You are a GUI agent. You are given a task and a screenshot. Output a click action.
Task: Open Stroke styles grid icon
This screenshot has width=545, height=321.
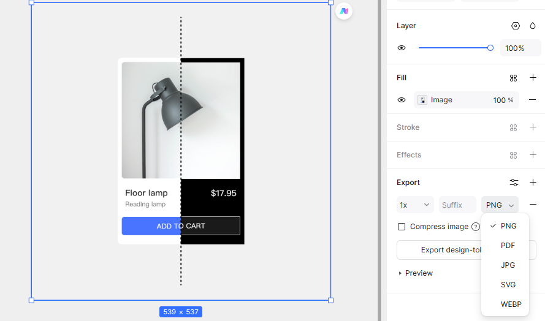tap(513, 128)
